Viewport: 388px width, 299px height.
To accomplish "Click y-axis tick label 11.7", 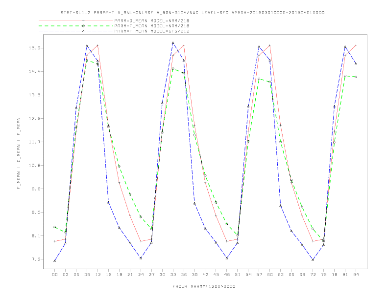I will click(x=34, y=142).
